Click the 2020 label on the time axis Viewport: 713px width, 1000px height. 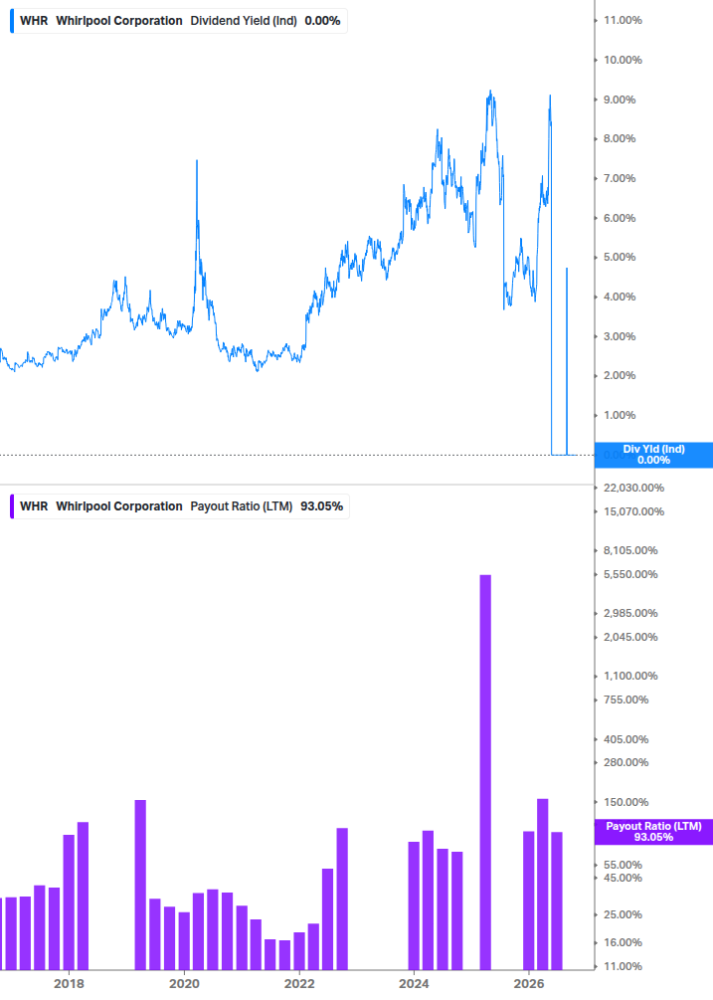point(184,984)
